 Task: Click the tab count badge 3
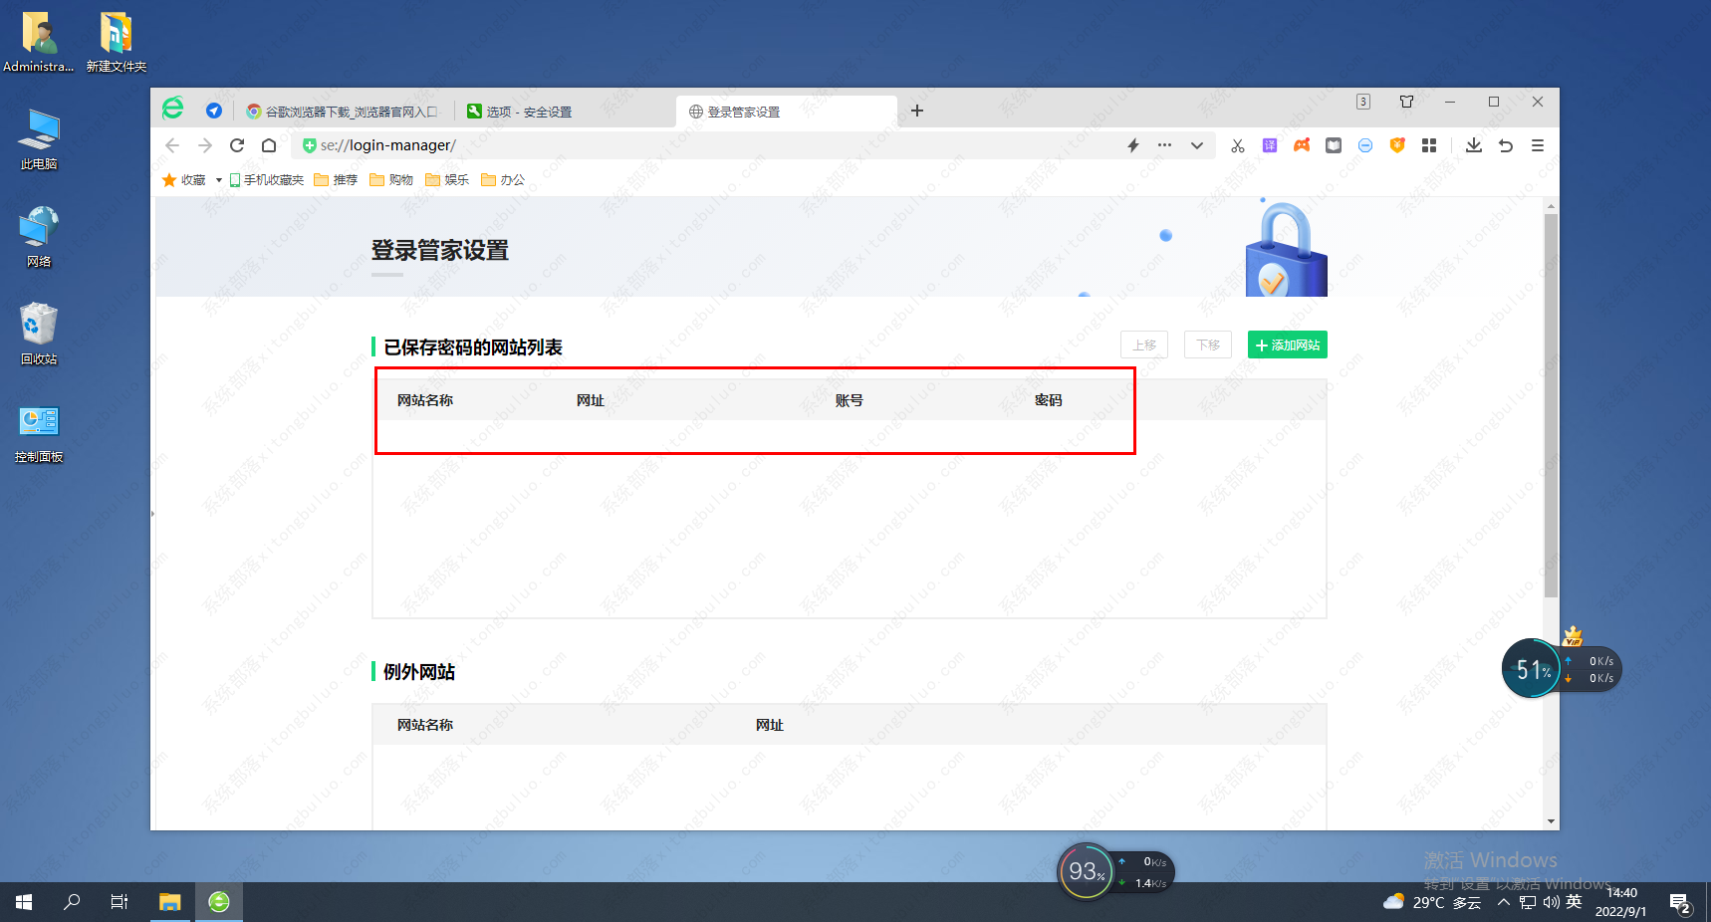[x=1363, y=102]
